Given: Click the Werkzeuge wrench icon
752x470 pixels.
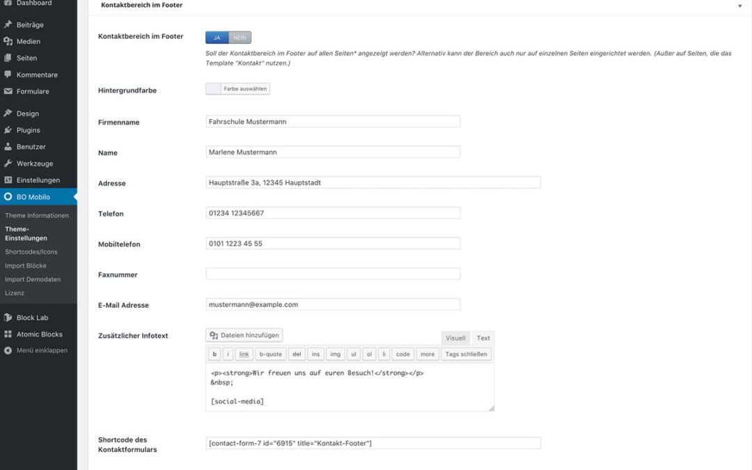Looking at the screenshot, I should [8, 164].
